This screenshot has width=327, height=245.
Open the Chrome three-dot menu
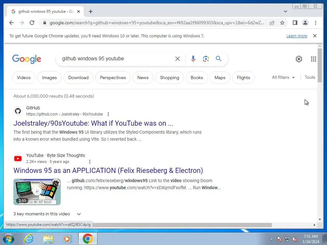point(316,23)
